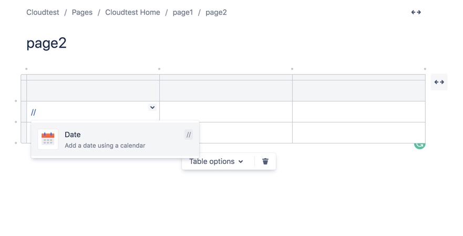463x236 pixels.
Task: Click the insert dot above the second column border
Action: pyautogui.click(x=159, y=69)
